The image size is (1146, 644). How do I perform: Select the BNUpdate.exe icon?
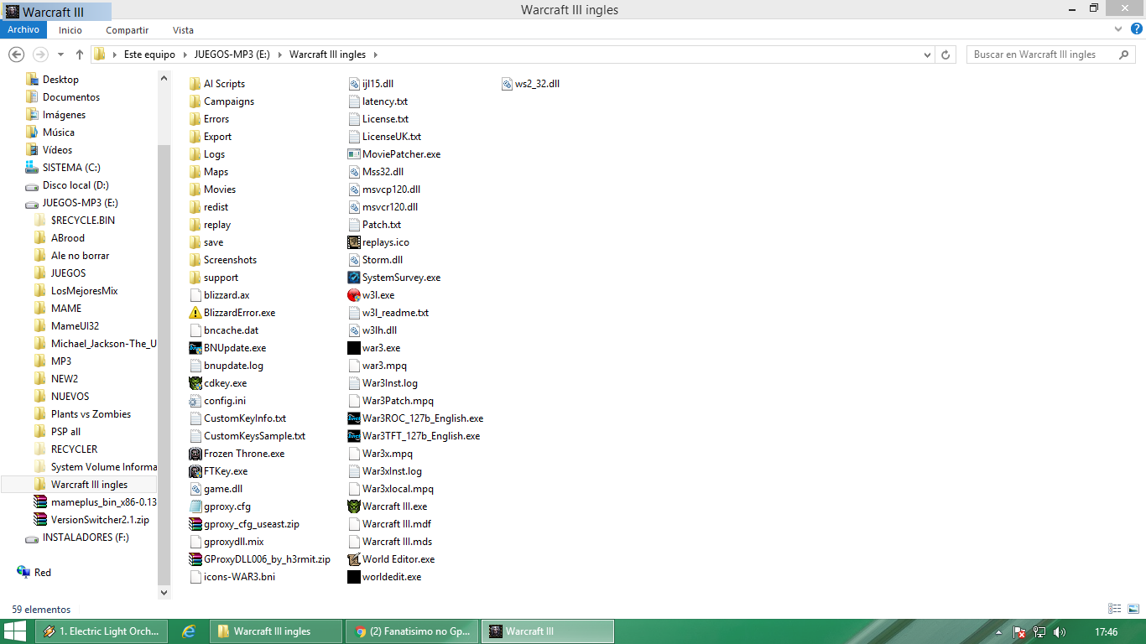[x=195, y=348]
